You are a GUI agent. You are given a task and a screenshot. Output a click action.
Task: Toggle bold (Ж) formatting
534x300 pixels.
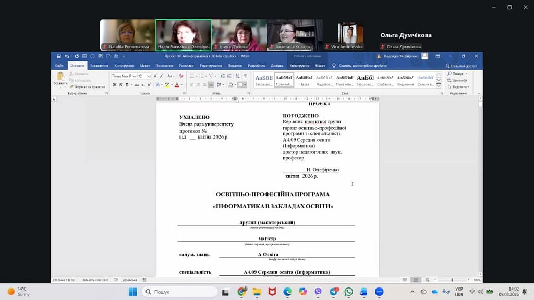(x=114, y=85)
